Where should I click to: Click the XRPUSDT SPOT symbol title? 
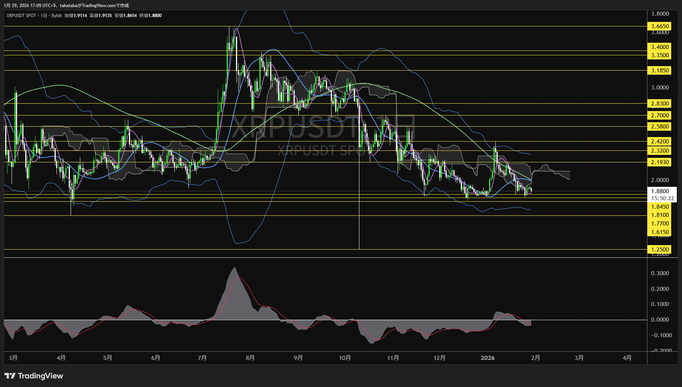pos(21,16)
